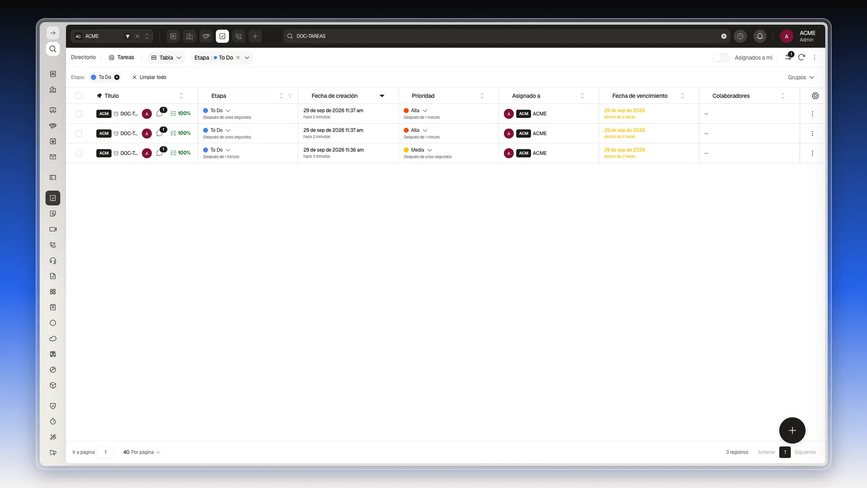Viewport: 867px width, 488px height.
Task: Add a new tab with the toolbar plus icon
Action: click(255, 36)
